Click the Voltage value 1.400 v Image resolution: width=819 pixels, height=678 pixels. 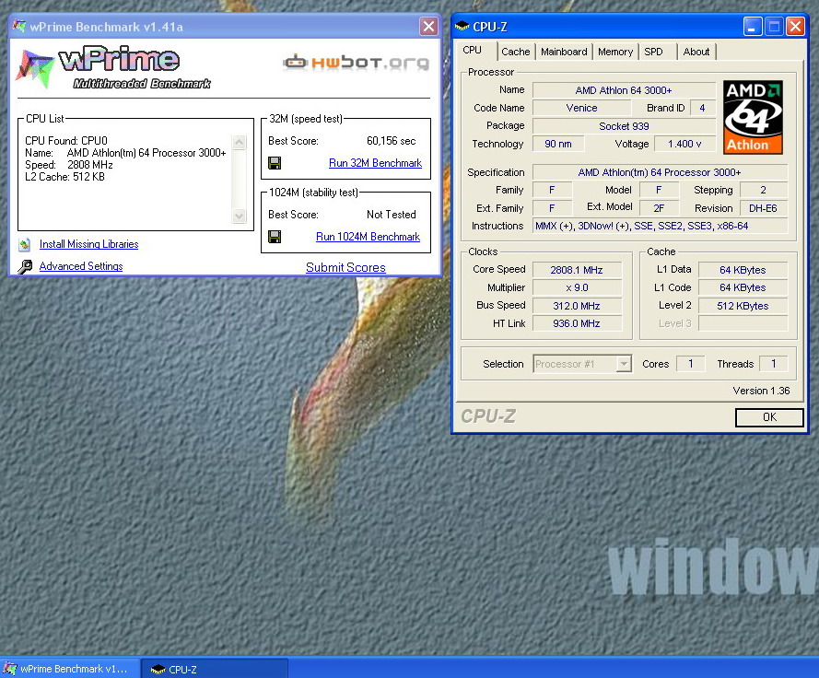click(x=684, y=144)
